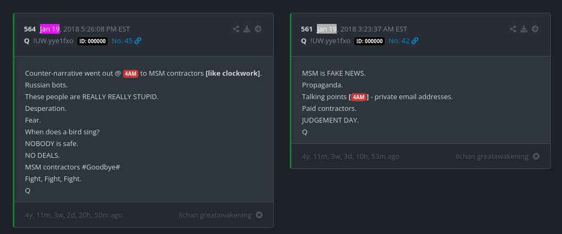Go to post 561 via arrow icon
This screenshot has width=562, height=234.
(x=535, y=29)
